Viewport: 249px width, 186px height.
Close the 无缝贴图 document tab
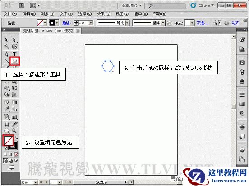[x=78, y=31]
